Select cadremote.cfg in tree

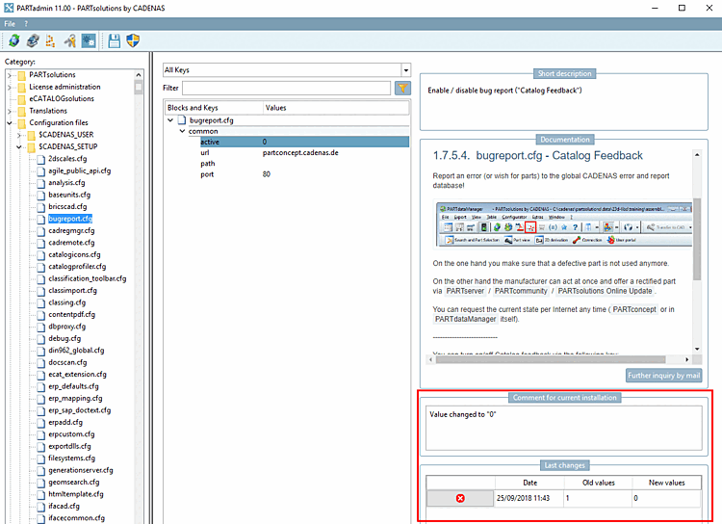[71, 243]
